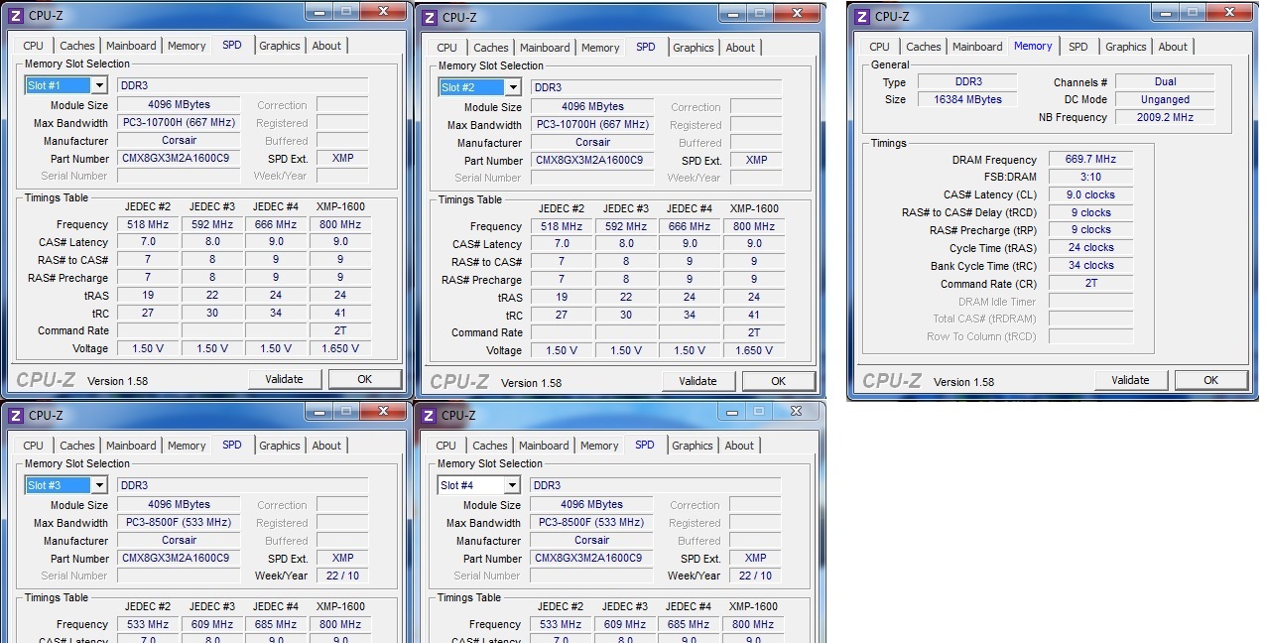Open About tab in the Memory window
This screenshot has height=643, width=1267.
[x=1173, y=47]
